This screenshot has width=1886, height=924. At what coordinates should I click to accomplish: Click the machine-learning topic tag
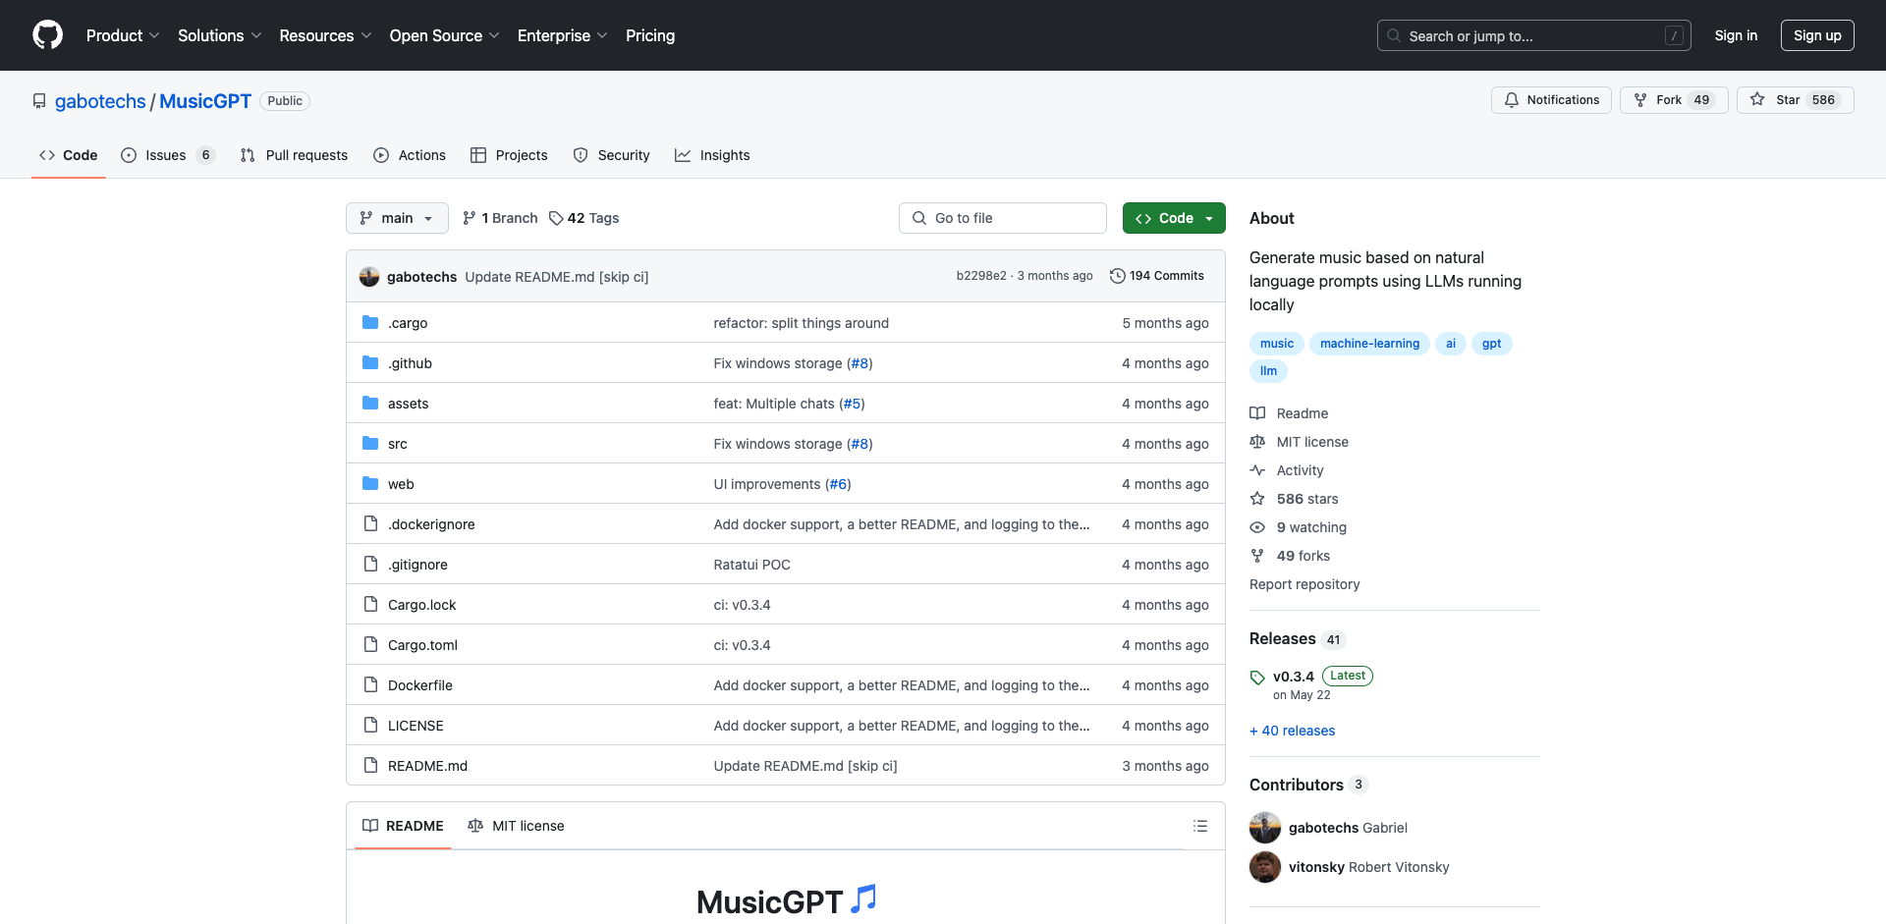click(x=1369, y=344)
